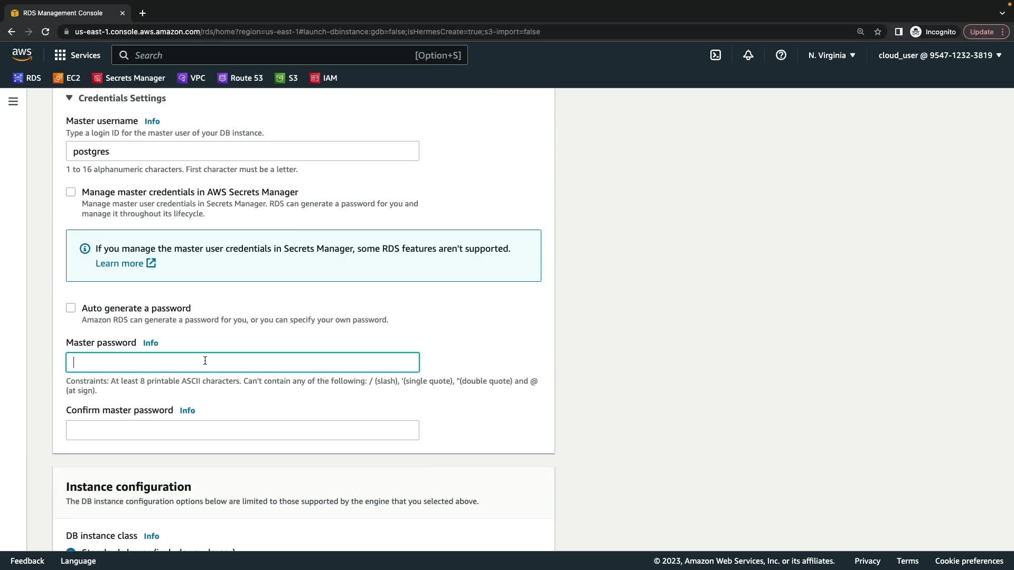Screen dimensions: 1014x570
Task: Open the EC2 shortcut in favorites bar
Action: (67, 78)
